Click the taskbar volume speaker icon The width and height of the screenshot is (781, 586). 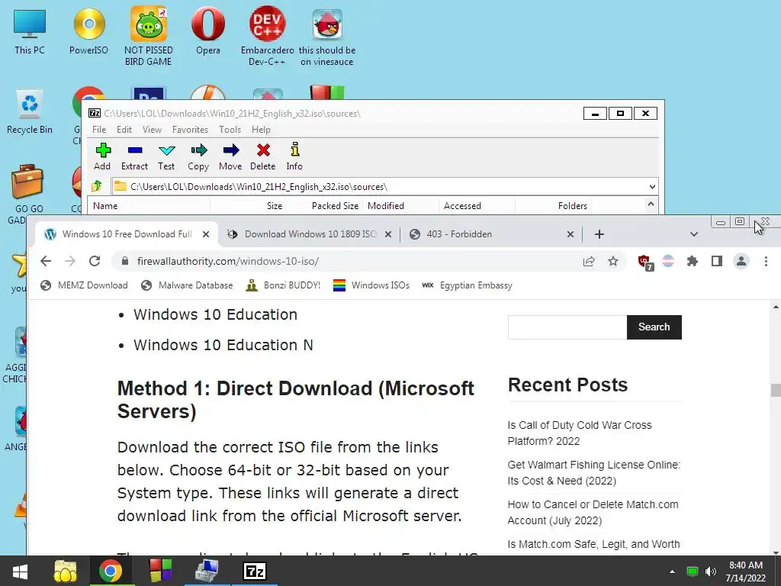711,572
